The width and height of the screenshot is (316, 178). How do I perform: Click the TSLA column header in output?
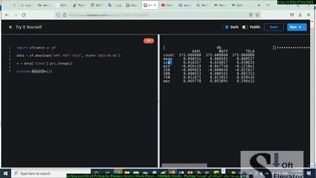250,51
